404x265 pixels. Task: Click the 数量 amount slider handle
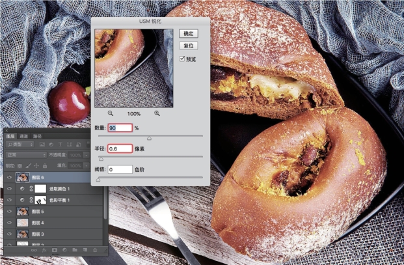pos(149,139)
